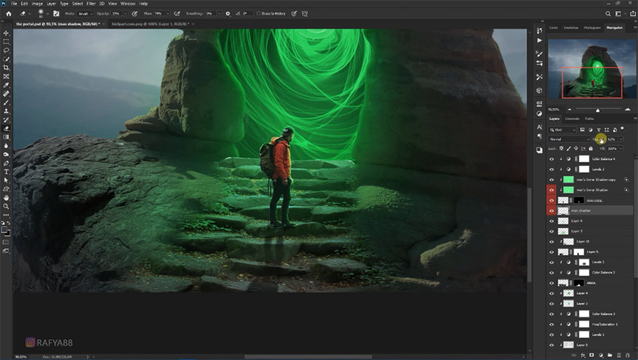
Task: Click the Navigator preview thumbnail
Action: coord(592,69)
